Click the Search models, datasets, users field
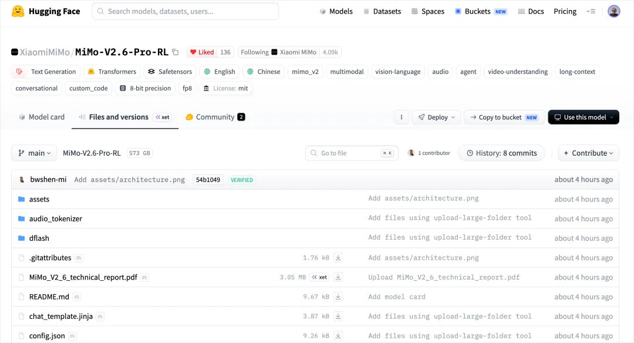The height and width of the screenshot is (343, 634). tap(185, 11)
